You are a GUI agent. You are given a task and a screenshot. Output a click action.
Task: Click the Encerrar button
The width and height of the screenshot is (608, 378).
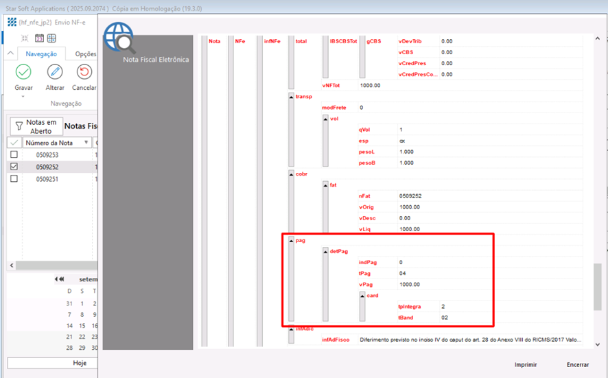[578, 364]
